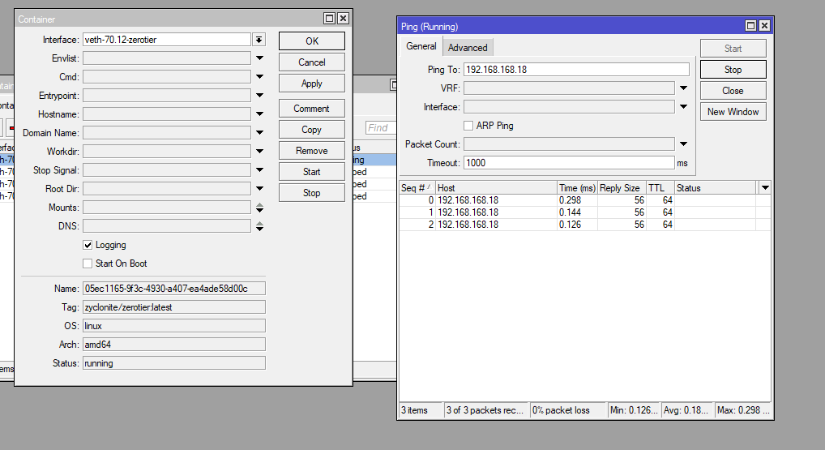Switch to the Advanced tab in Ping

(x=468, y=47)
